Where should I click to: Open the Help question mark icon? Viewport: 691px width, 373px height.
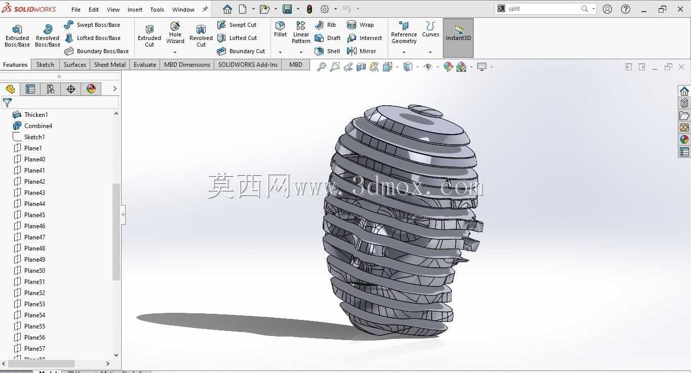tap(626, 9)
